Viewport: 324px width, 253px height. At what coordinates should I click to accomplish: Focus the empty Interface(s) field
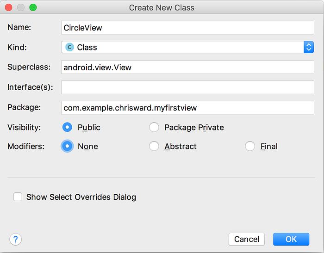(x=187, y=87)
